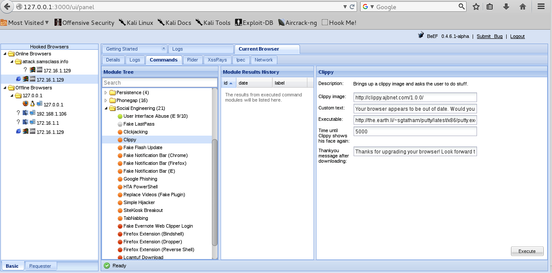Image resolution: width=552 pixels, height=273 pixels.
Task: Open the downloads arrow icon
Action: (506, 7)
